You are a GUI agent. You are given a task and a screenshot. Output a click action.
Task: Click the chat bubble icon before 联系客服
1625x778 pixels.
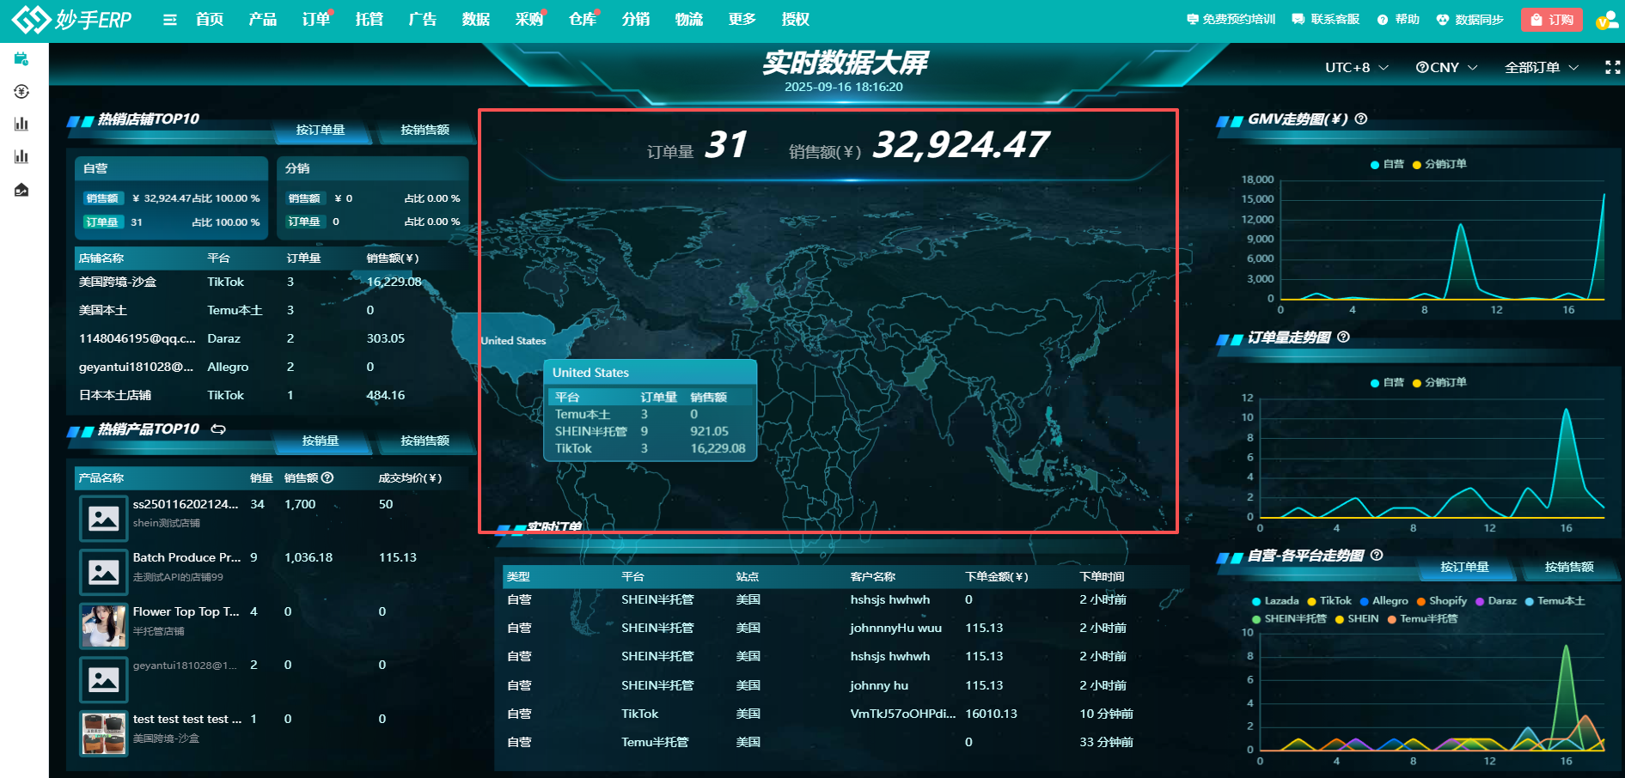[x=1298, y=19]
